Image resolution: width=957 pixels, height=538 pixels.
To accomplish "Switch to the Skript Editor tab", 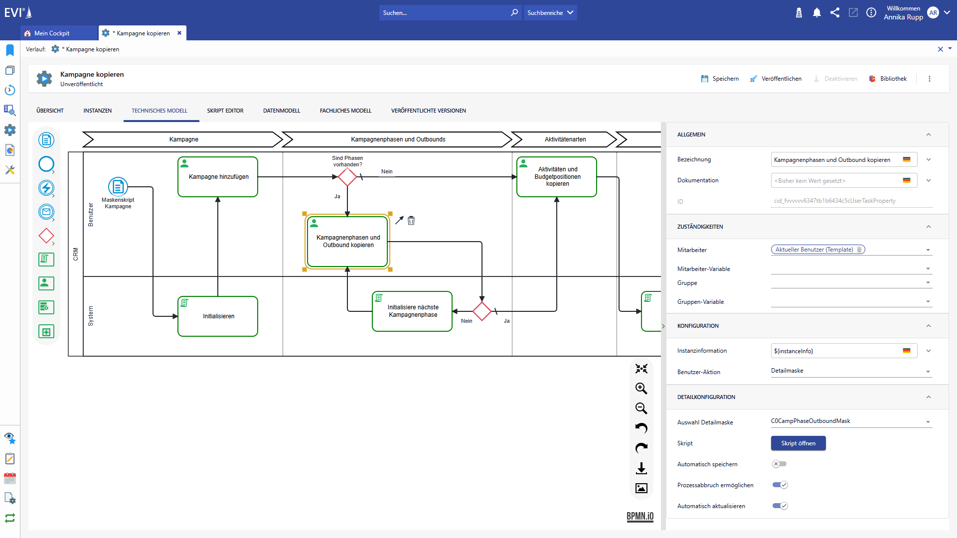I will tap(225, 111).
